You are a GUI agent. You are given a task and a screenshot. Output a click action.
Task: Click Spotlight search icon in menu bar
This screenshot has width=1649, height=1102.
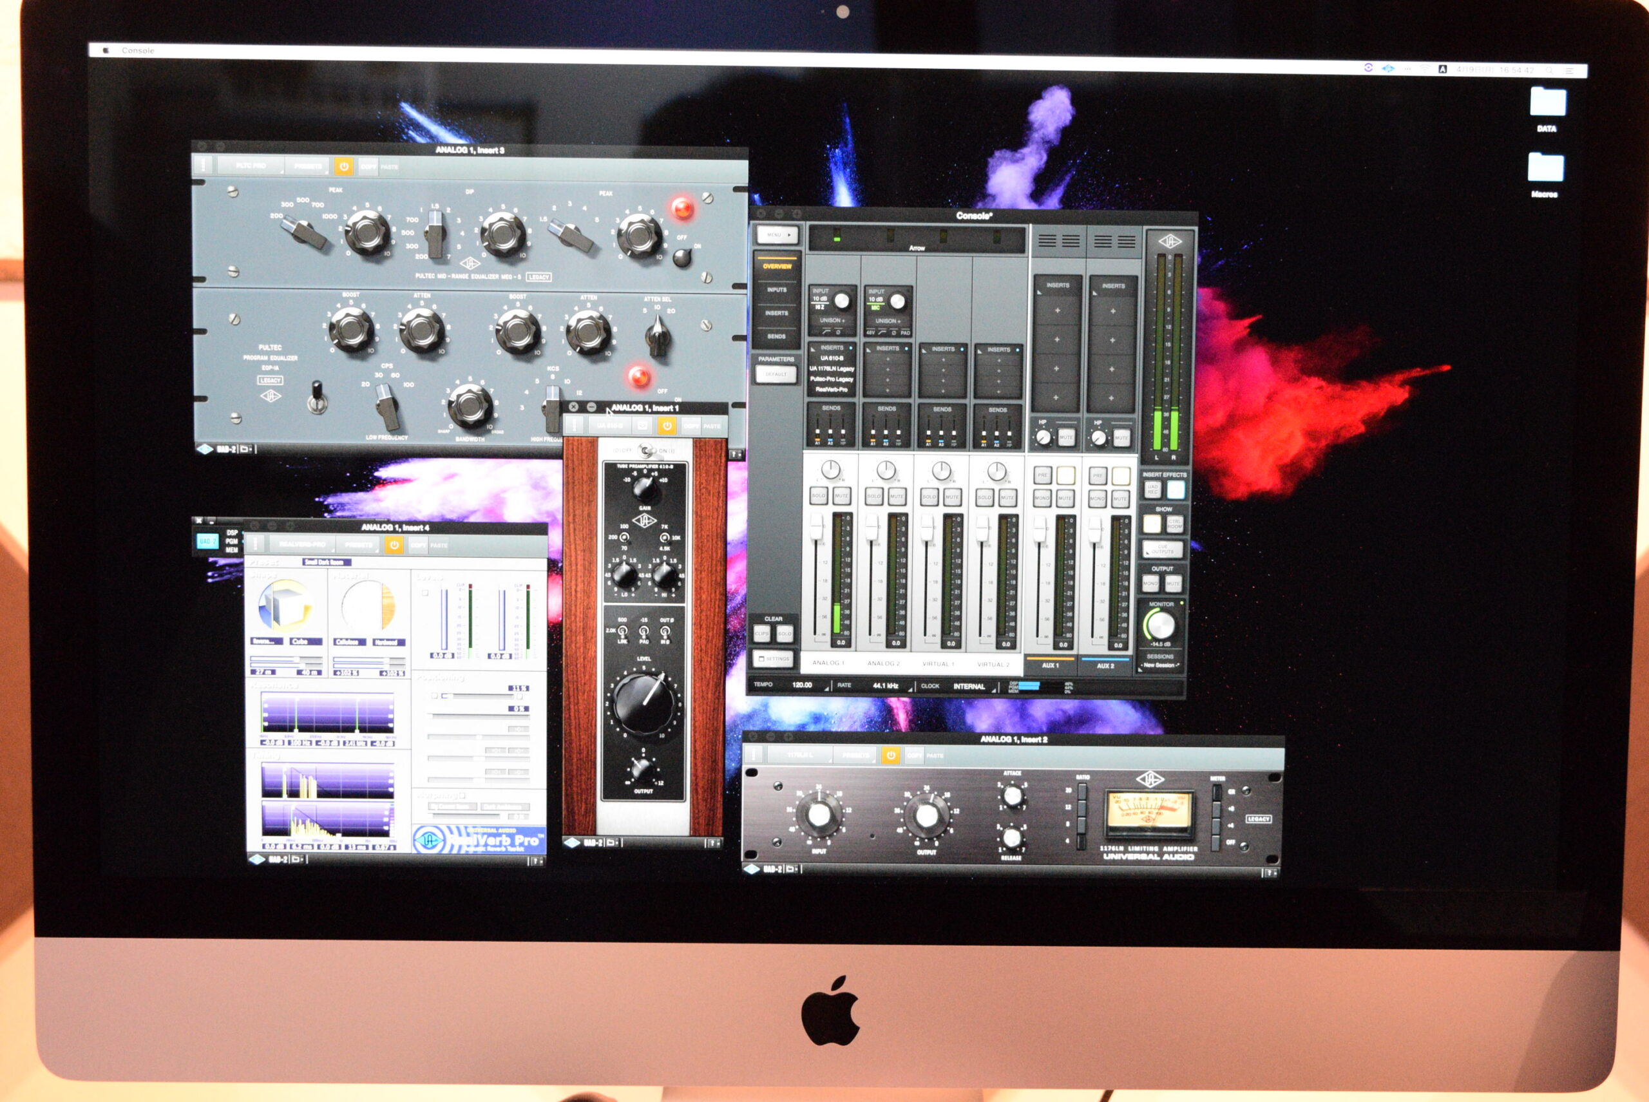tap(1549, 70)
